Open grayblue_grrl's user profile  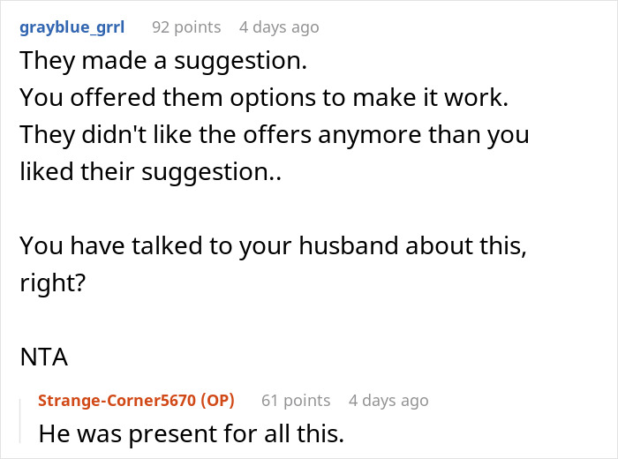point(72,27)
